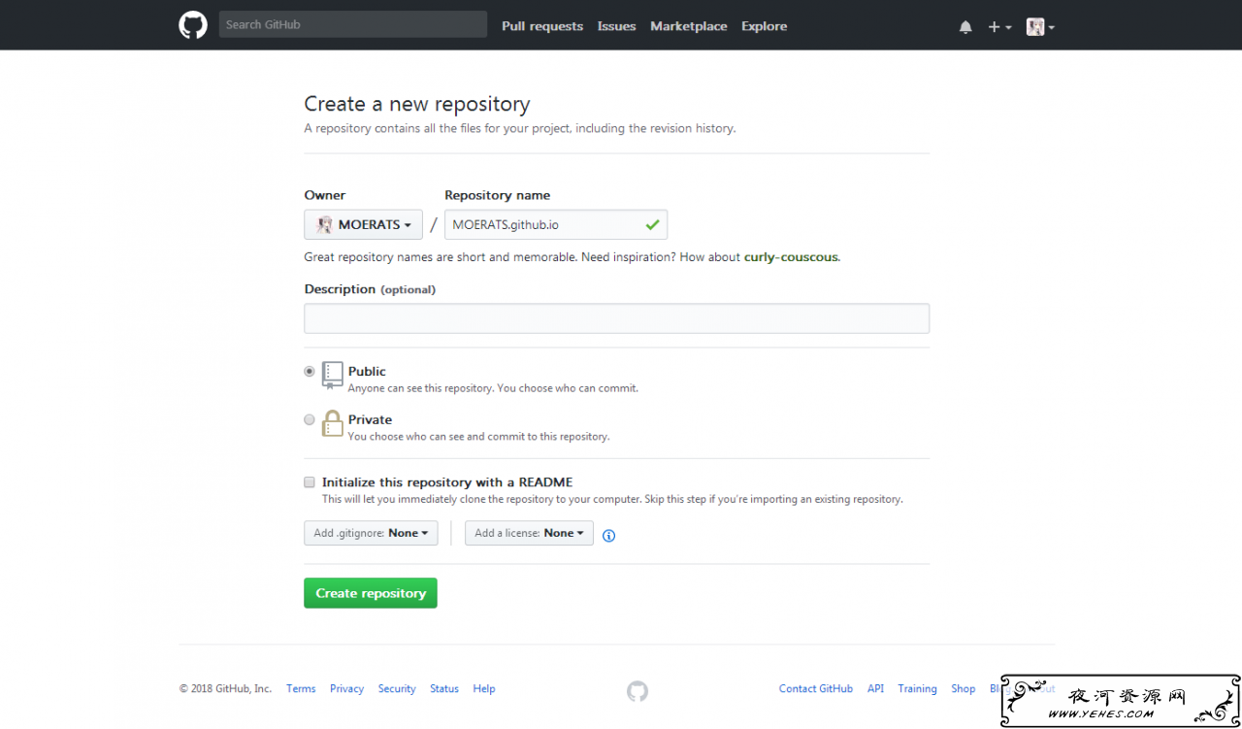Open Contact GitHub footer link
The image size is (1242, 729).
click(816, 688)
